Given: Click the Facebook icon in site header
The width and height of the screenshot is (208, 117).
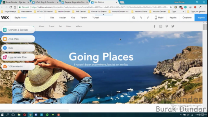Looking at the screenshot, I should pyautogui.click(x=154, y=26).
